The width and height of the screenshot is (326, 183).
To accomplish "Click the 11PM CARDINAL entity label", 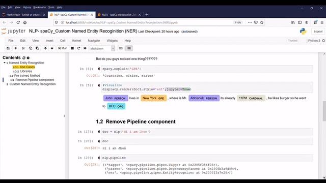I will pyautogui.click(x=251, y=98).
